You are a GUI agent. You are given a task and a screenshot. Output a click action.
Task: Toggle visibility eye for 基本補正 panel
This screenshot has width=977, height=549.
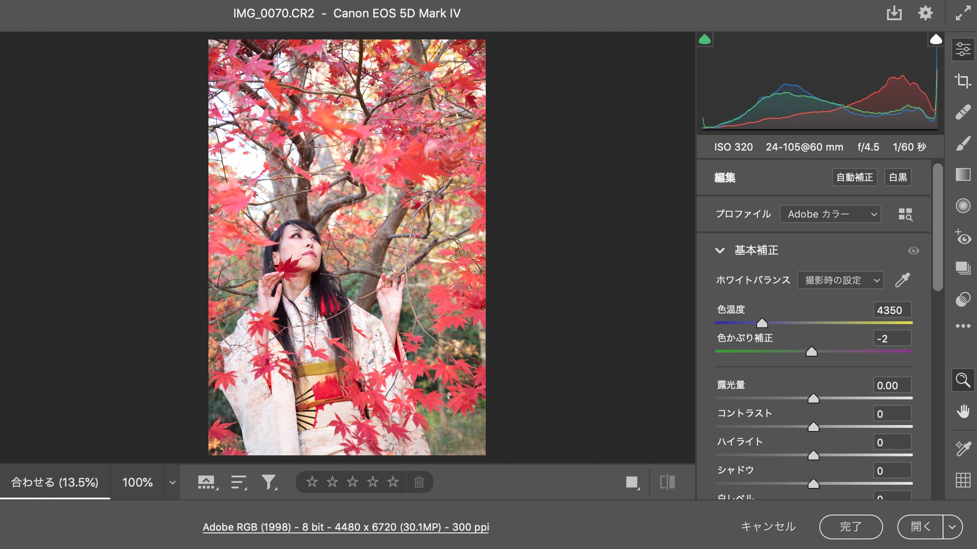point(913,251)
